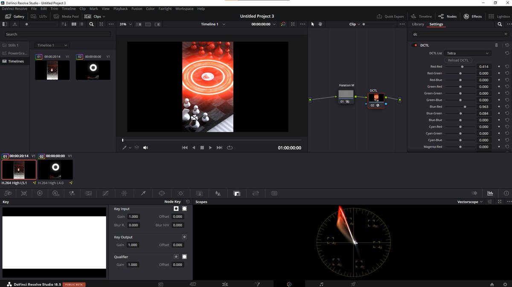Viewport: 512px width, 287px height.
Task: Open the Magic Mask palette
Action: (x=199, y=193)
